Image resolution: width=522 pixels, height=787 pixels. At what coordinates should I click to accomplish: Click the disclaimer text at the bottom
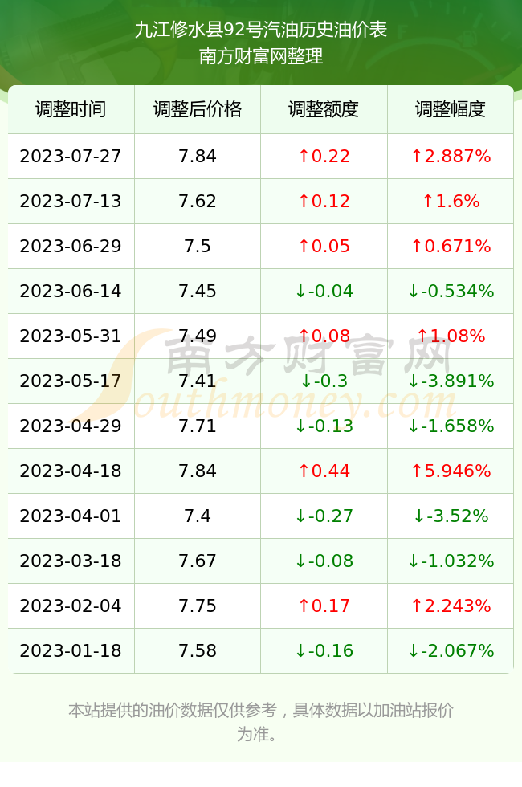pos(261,722)
